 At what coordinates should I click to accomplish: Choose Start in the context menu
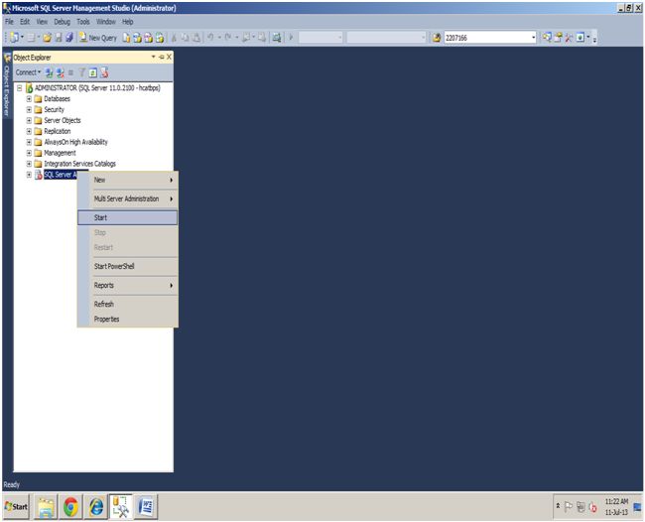(128, 217)
